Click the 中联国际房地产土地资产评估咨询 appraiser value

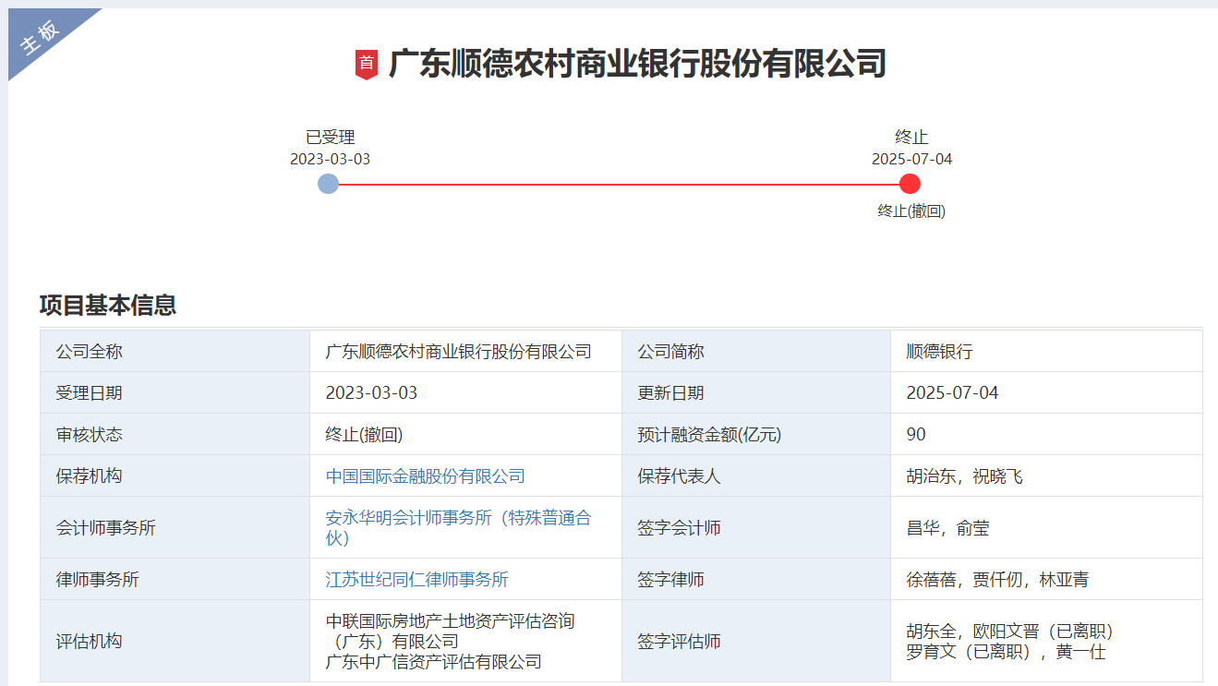click(x=451, y=631)
